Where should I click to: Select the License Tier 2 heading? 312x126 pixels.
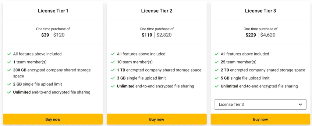(x=157, y=11)
